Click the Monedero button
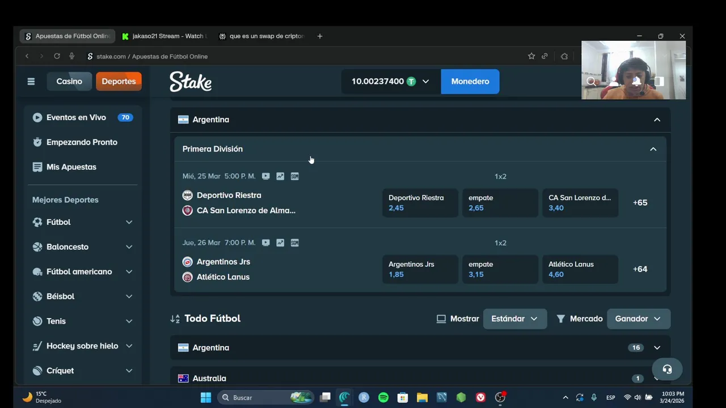This screenshot has height=408, width=726. tap(470, 82)
